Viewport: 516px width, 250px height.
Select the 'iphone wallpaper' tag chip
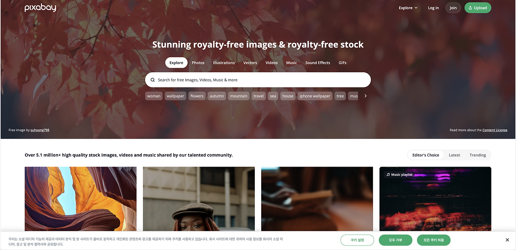(x=315, y=96)
